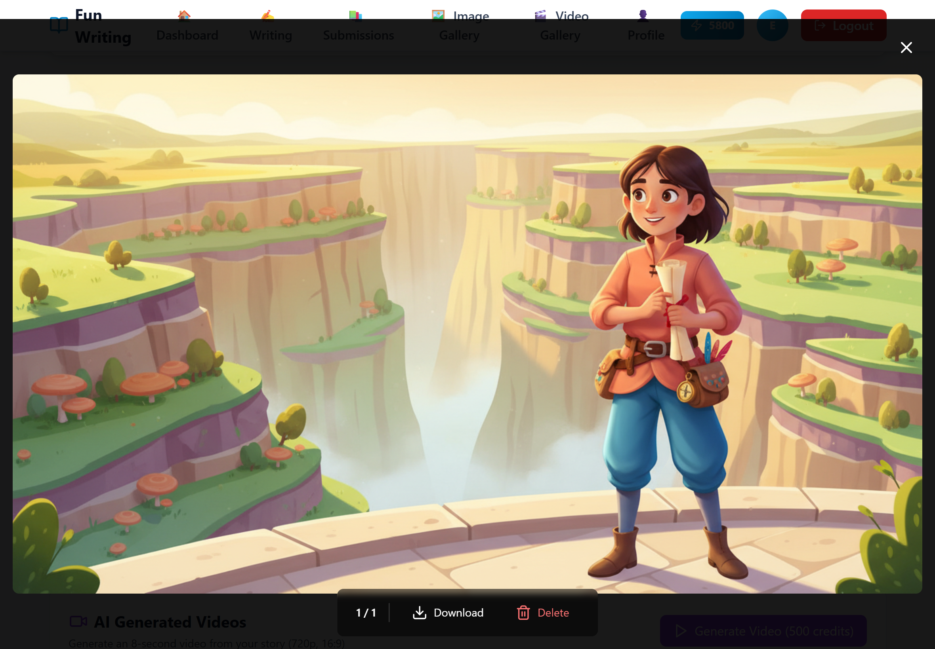Click the clapperboard icon beside Video Gallery

(540, 15)
